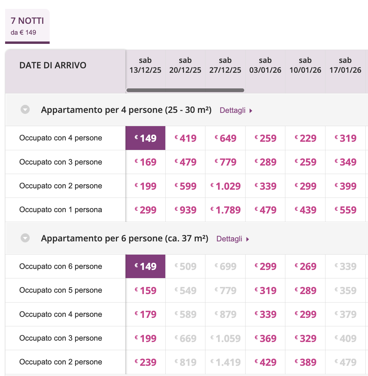Viewport: 368px width, 376px height.
Task: Choose the highlighted €149 price for 6 persone
Action: click(146, 266)
